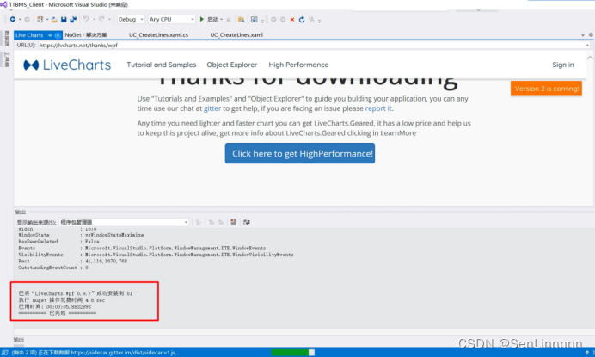Click the LiveCharts logo

pyautogui.click(x=67, y=65)
